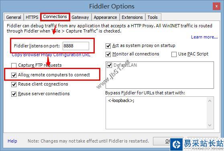The height and width of the screenshot is (151, 224).
Task: Open the HTTPS tab
Action: tap(32, 17)
